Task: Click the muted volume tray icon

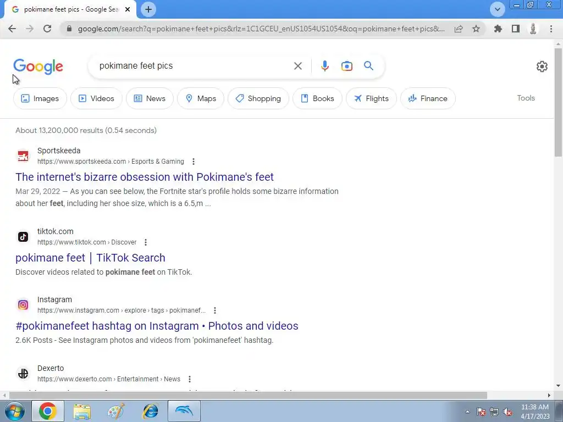Action: [507, 412]
